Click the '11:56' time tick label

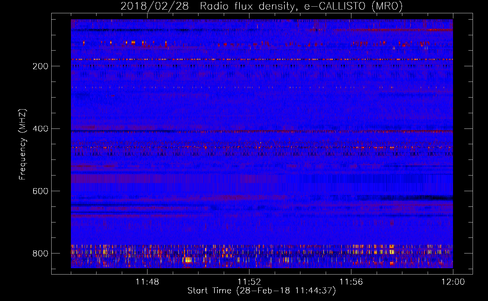(351, 282)
